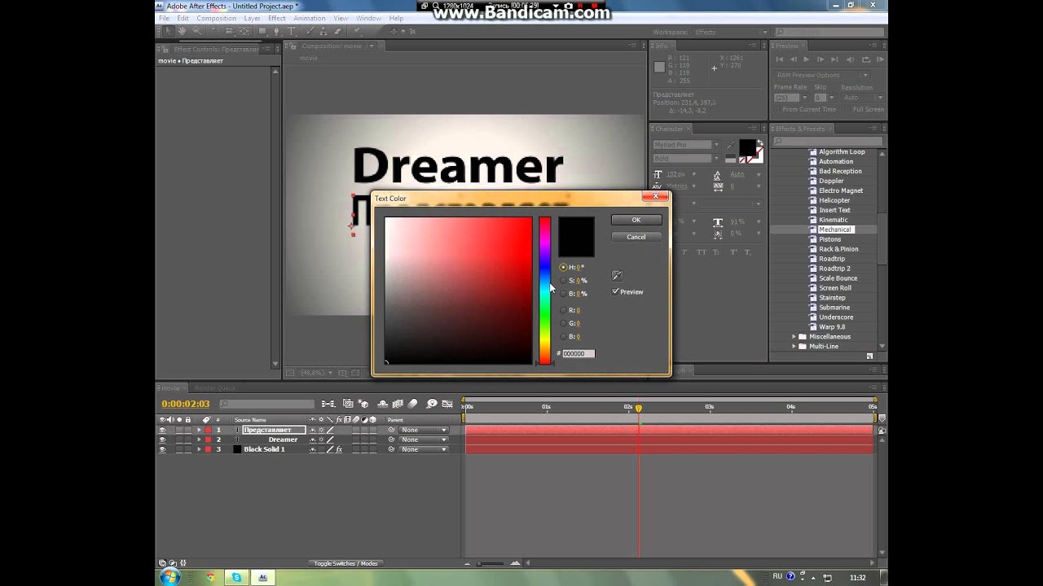
Task: Expand Black Solid 1 layer properties
Action: point(199,449)
